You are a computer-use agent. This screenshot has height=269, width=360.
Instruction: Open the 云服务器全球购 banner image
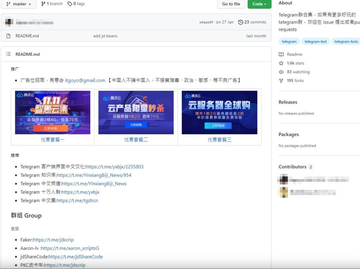219,113
